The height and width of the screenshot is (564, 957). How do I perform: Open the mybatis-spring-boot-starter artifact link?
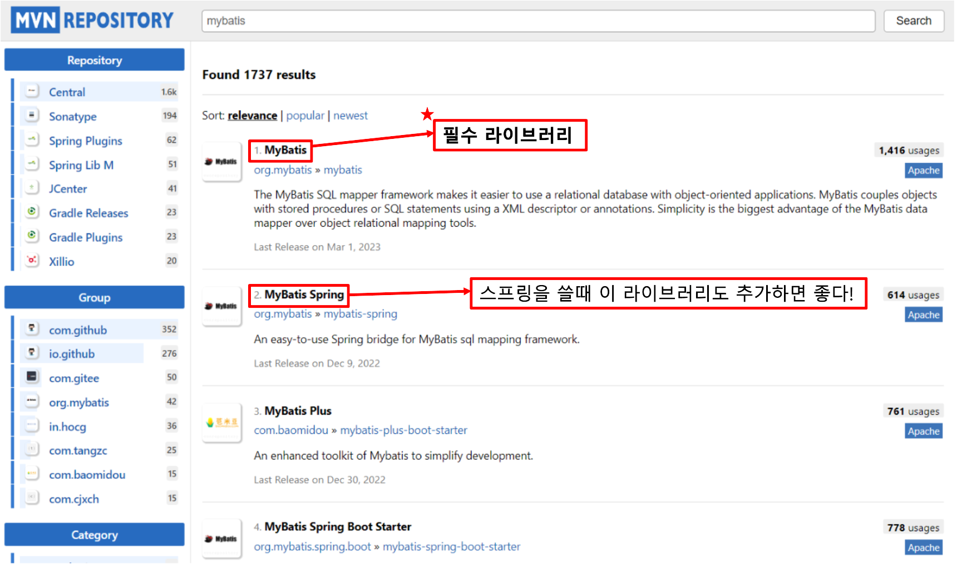tap(451, 547)
